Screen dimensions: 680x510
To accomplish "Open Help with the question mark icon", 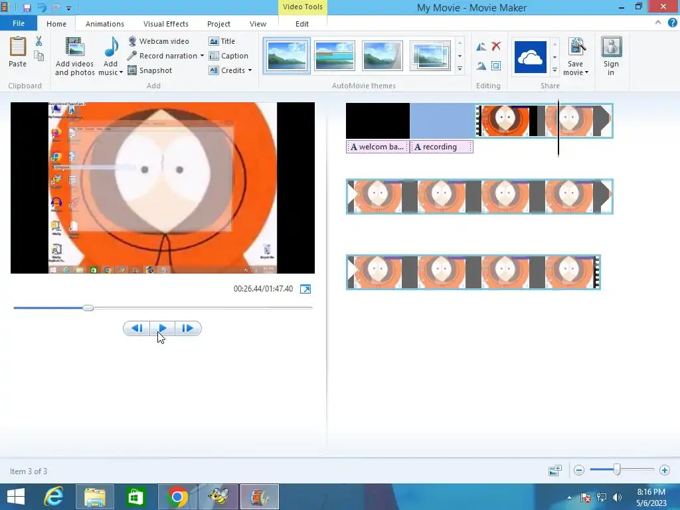I will [x=672, y=23].
